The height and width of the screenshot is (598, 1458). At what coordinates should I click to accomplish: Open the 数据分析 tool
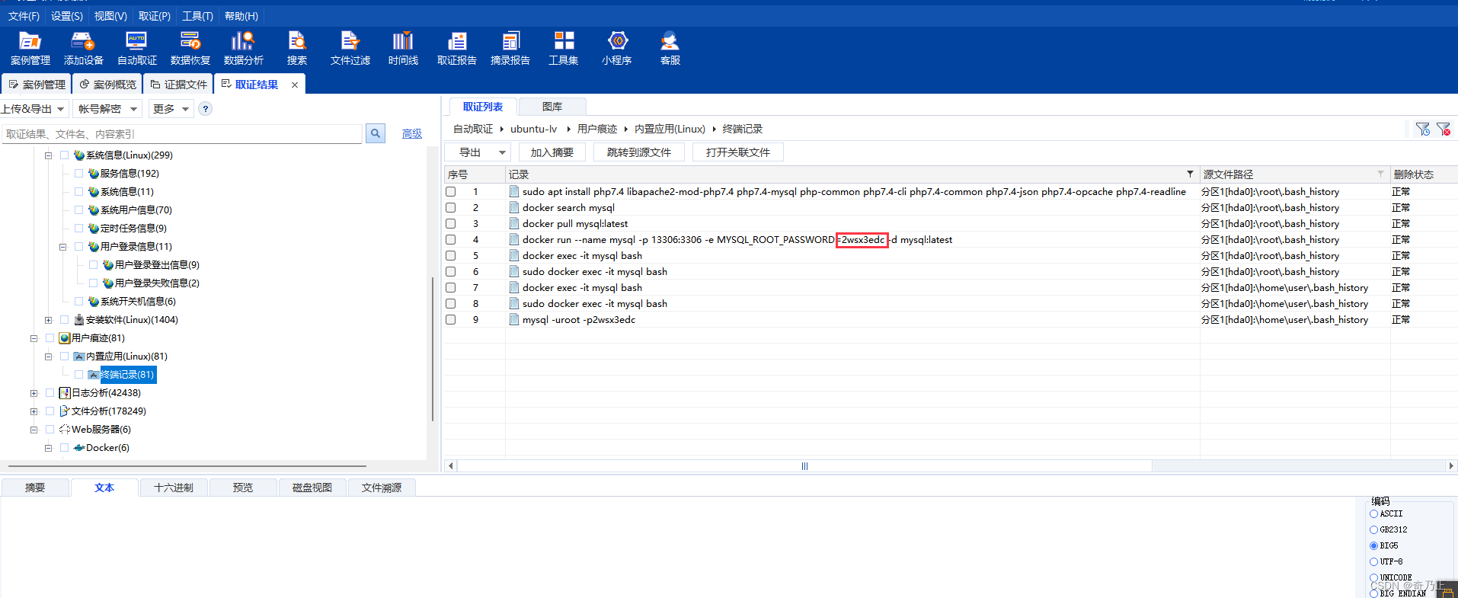point(243,49)
